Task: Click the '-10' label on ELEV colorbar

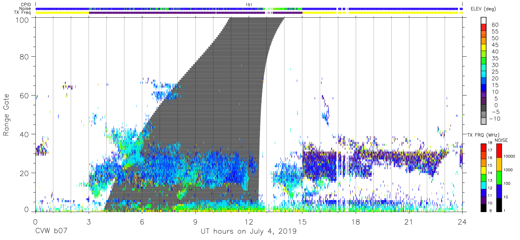Action: (x=495, y=119)
